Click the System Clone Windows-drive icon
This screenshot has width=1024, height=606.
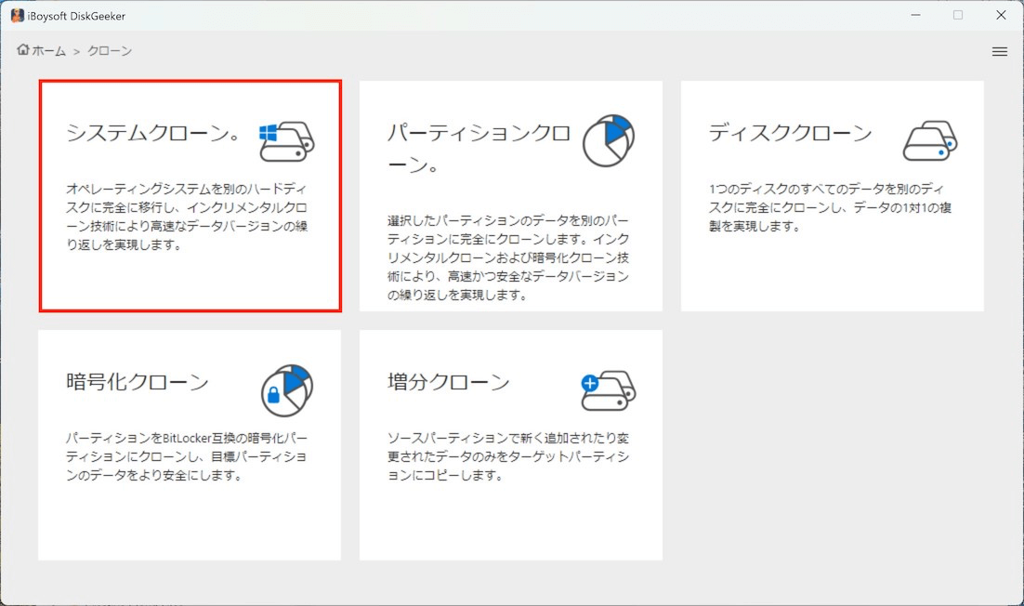tap(287, 141)
